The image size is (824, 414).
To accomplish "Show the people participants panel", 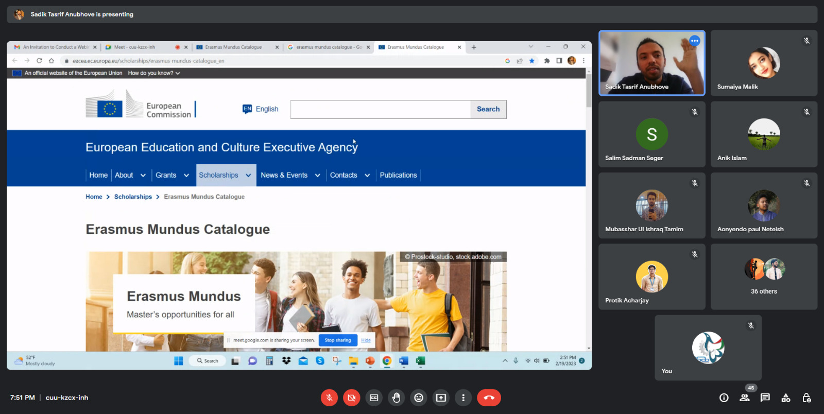I will (745, 398).
